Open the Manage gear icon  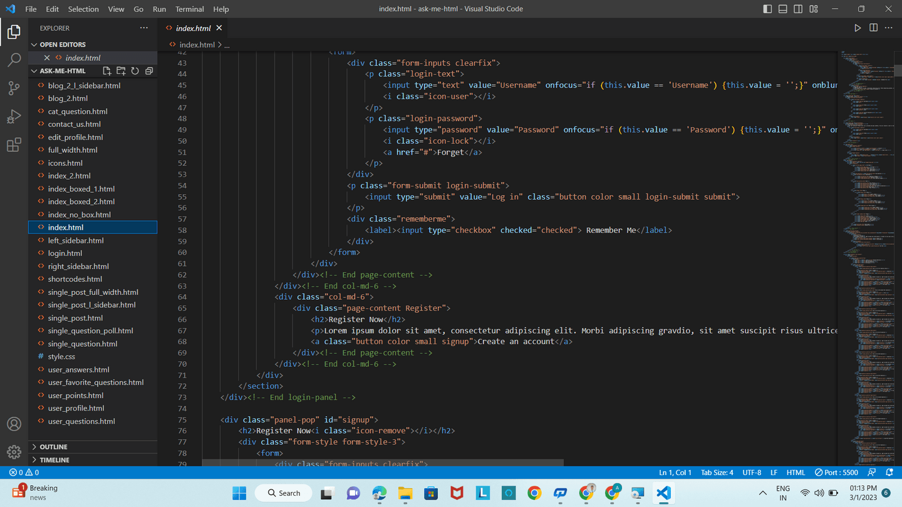[x=14, y=452]
